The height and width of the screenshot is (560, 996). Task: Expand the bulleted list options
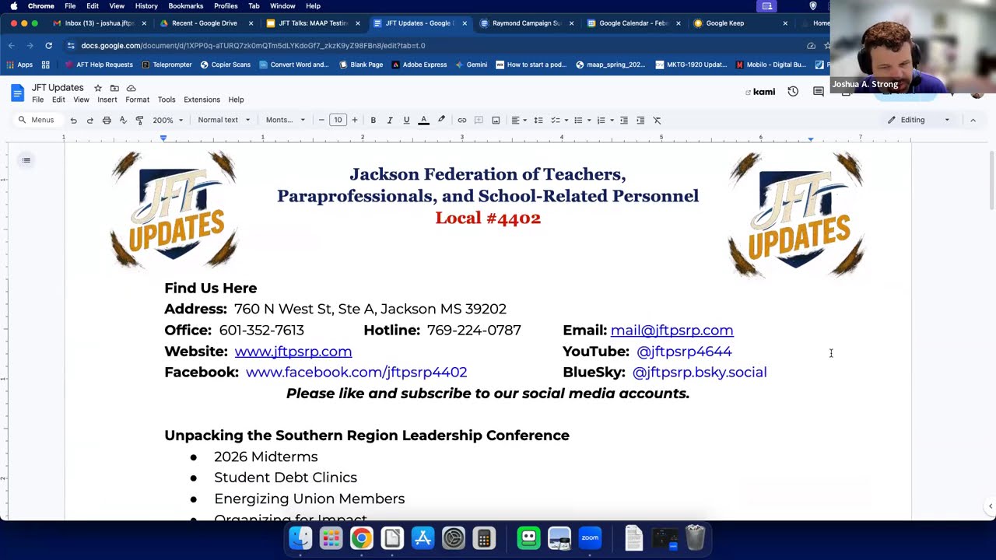coord(582,120)
